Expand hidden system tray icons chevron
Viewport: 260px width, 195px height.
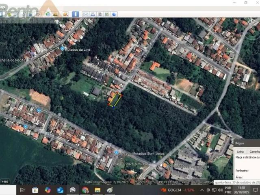pos(202,190)
